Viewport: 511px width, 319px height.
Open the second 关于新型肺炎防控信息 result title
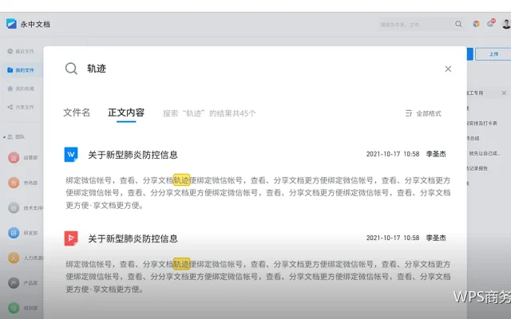pos(133,238)
